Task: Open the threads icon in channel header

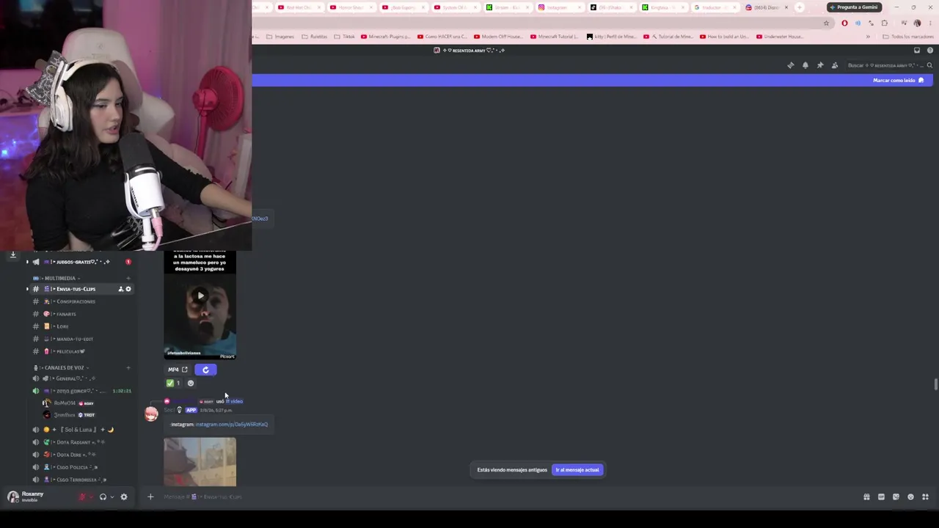Action: click(791, 65)
